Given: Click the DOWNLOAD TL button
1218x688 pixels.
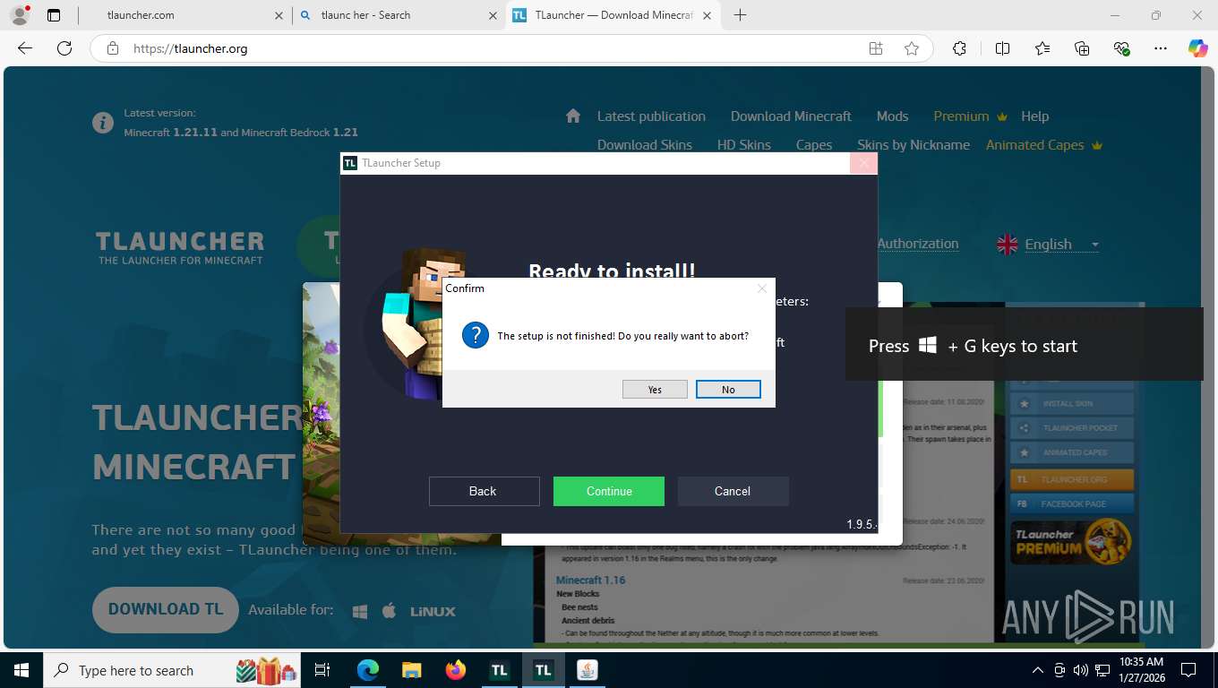Looking at the screenshot, I should tap(166, 609).
